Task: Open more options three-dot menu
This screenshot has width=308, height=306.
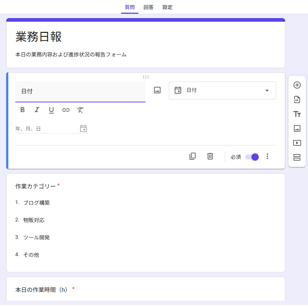Action: [x=267, y=156]
